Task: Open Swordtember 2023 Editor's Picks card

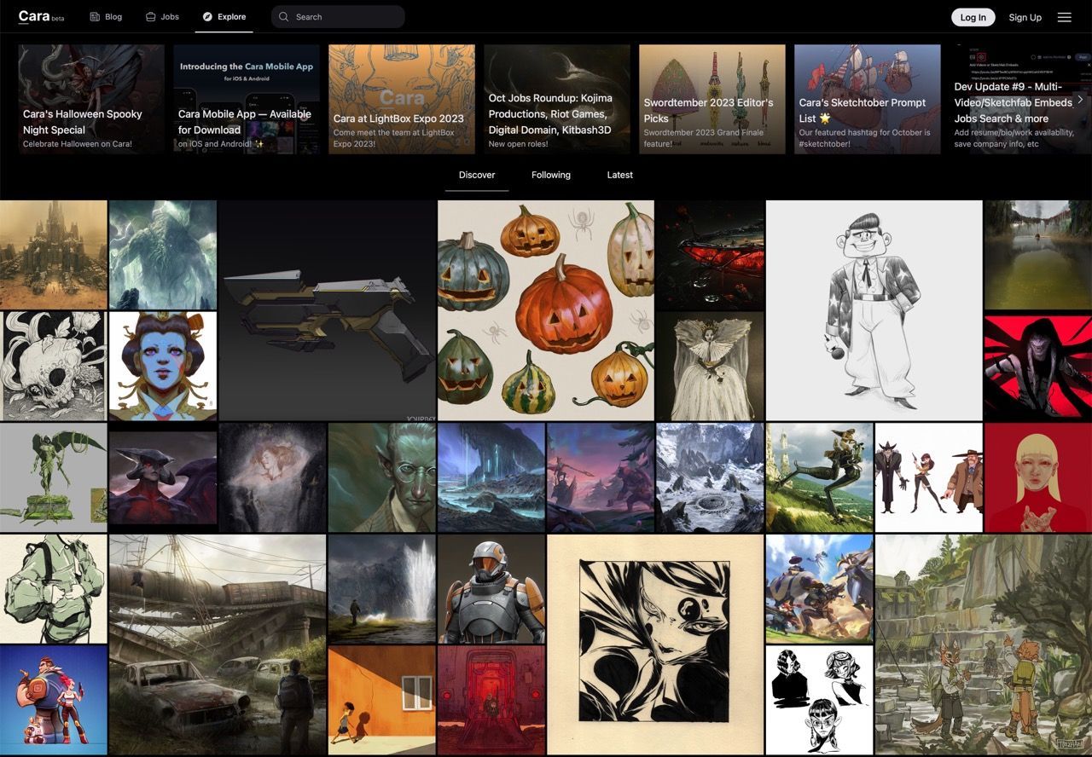Action: 712,99
